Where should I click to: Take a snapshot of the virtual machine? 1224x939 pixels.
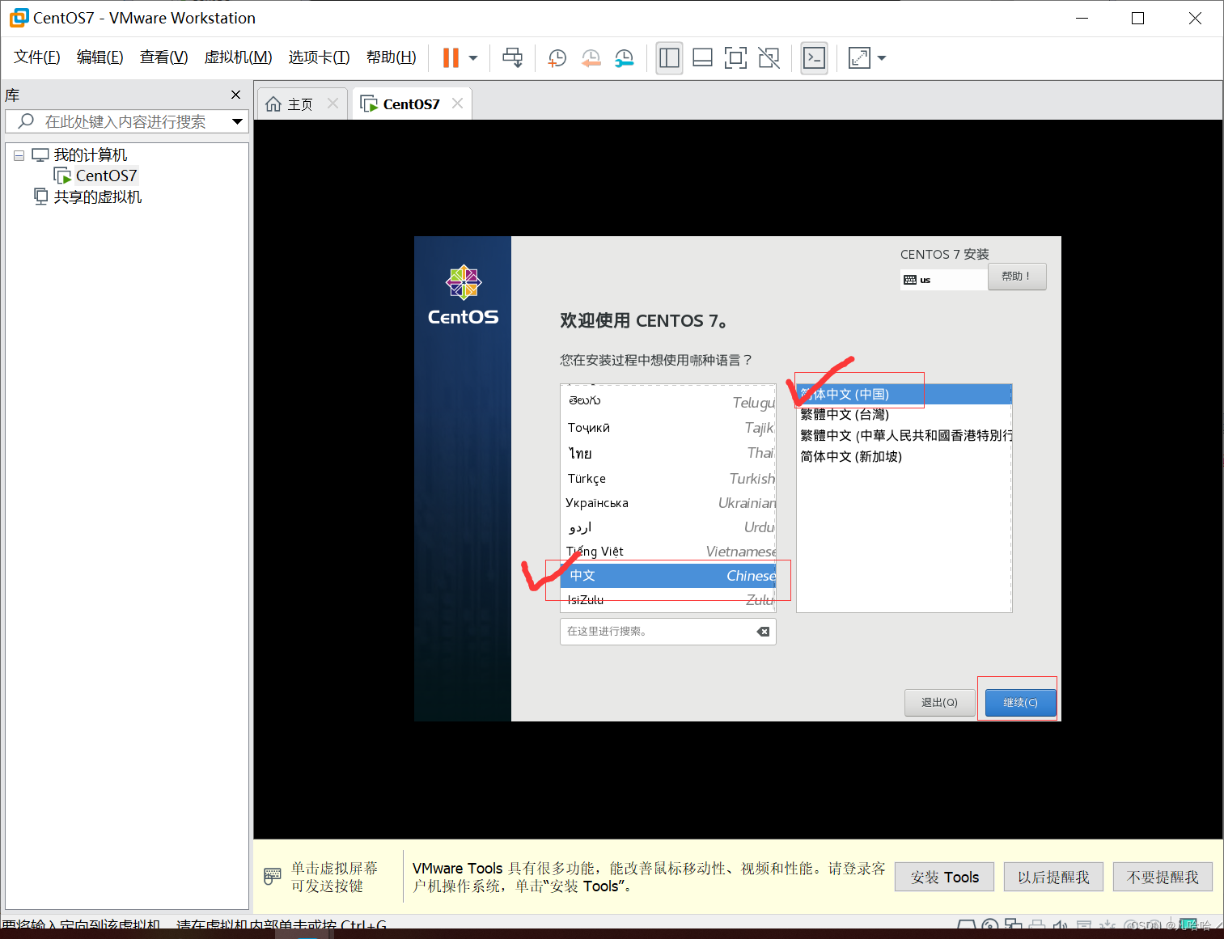point(557,57)
